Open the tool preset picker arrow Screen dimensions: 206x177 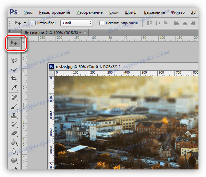coord(25,23)
